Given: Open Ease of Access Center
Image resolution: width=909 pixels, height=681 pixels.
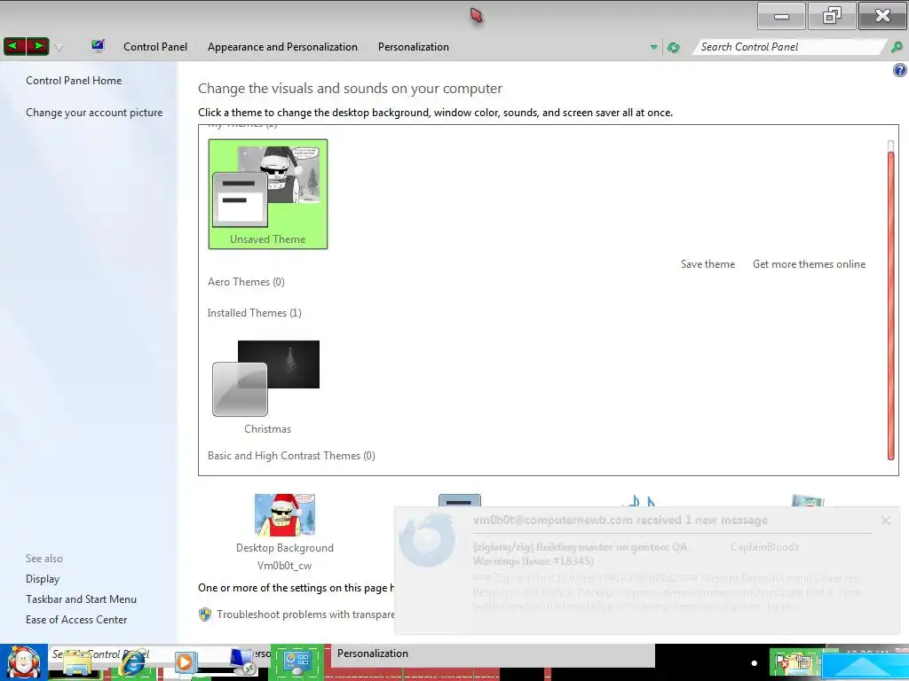Looking at the screenshot, I should (76, 620).
